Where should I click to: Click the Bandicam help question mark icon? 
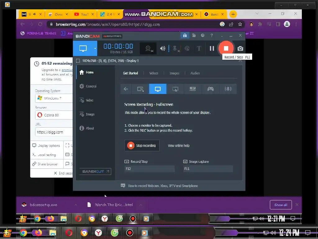point(211,35)
